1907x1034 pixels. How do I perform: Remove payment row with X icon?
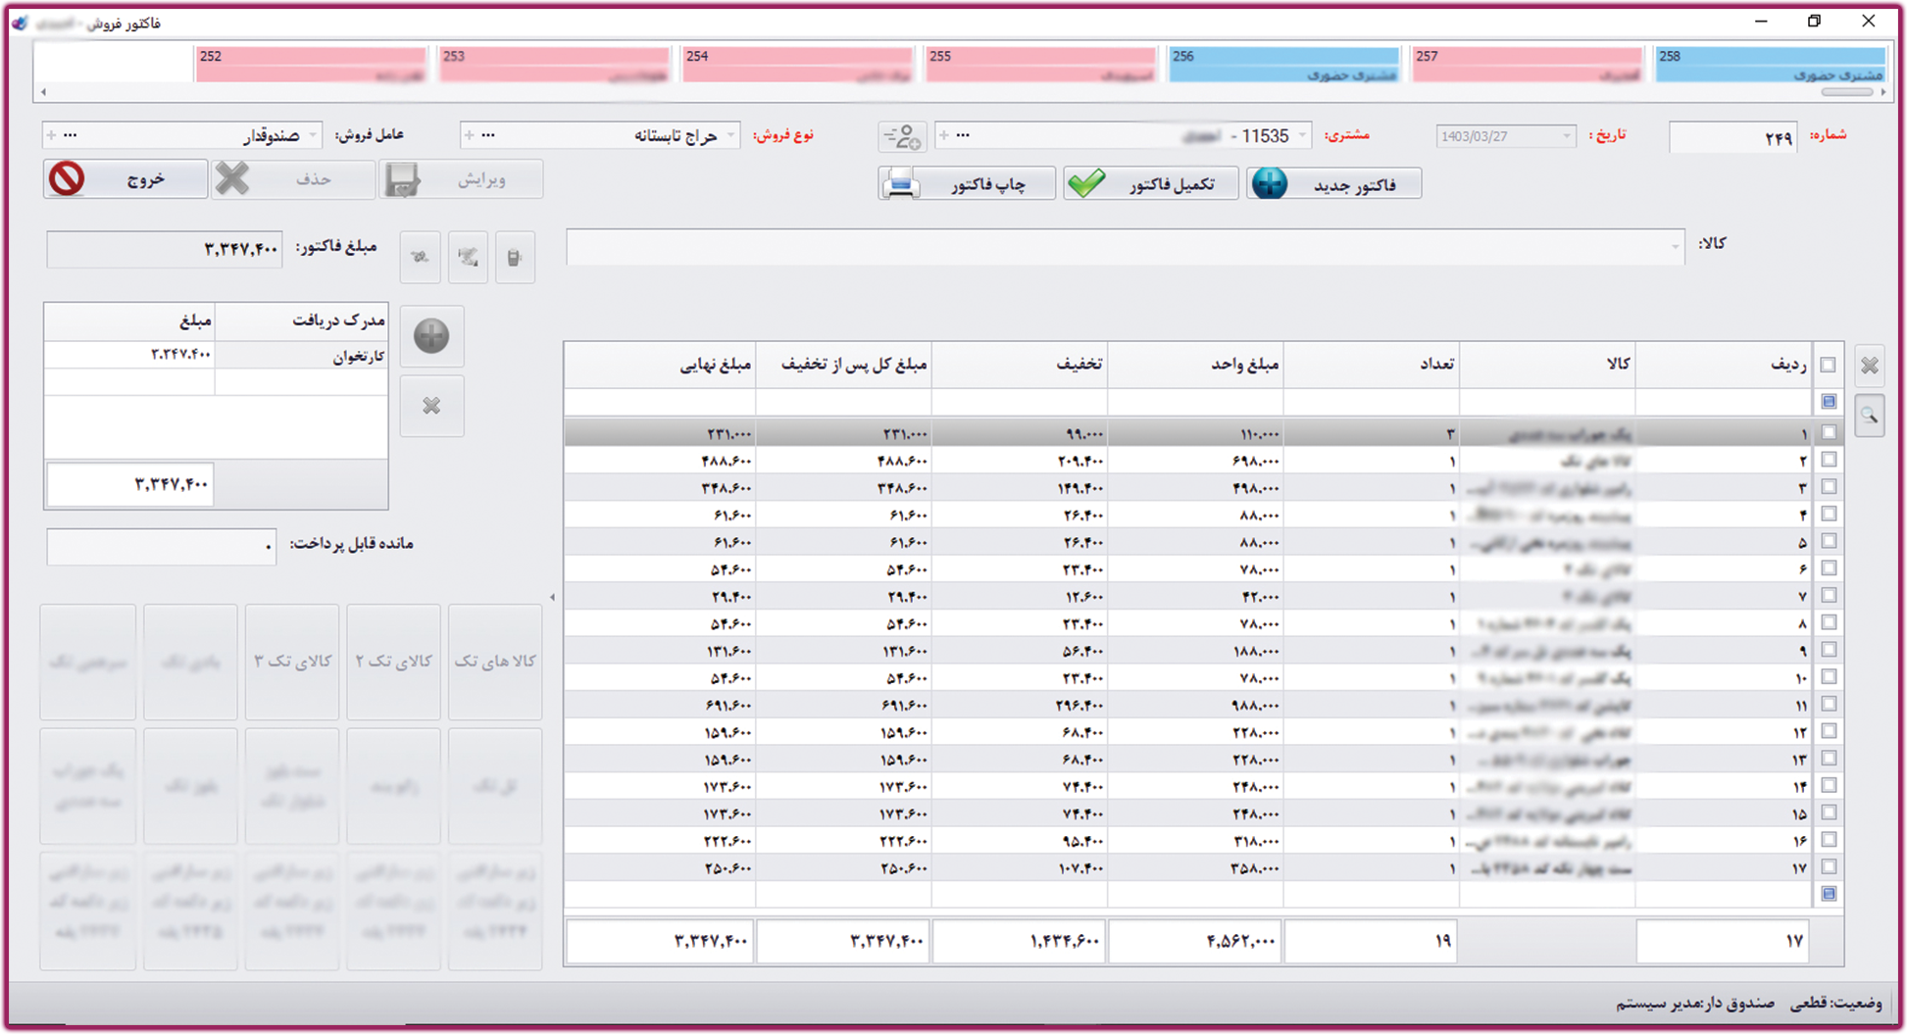(x=431, y=406)
